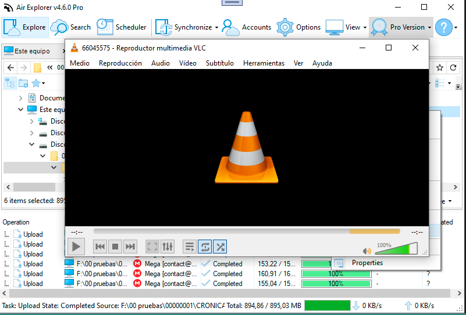Toggle the folder tree panel icon

point(10,84)
